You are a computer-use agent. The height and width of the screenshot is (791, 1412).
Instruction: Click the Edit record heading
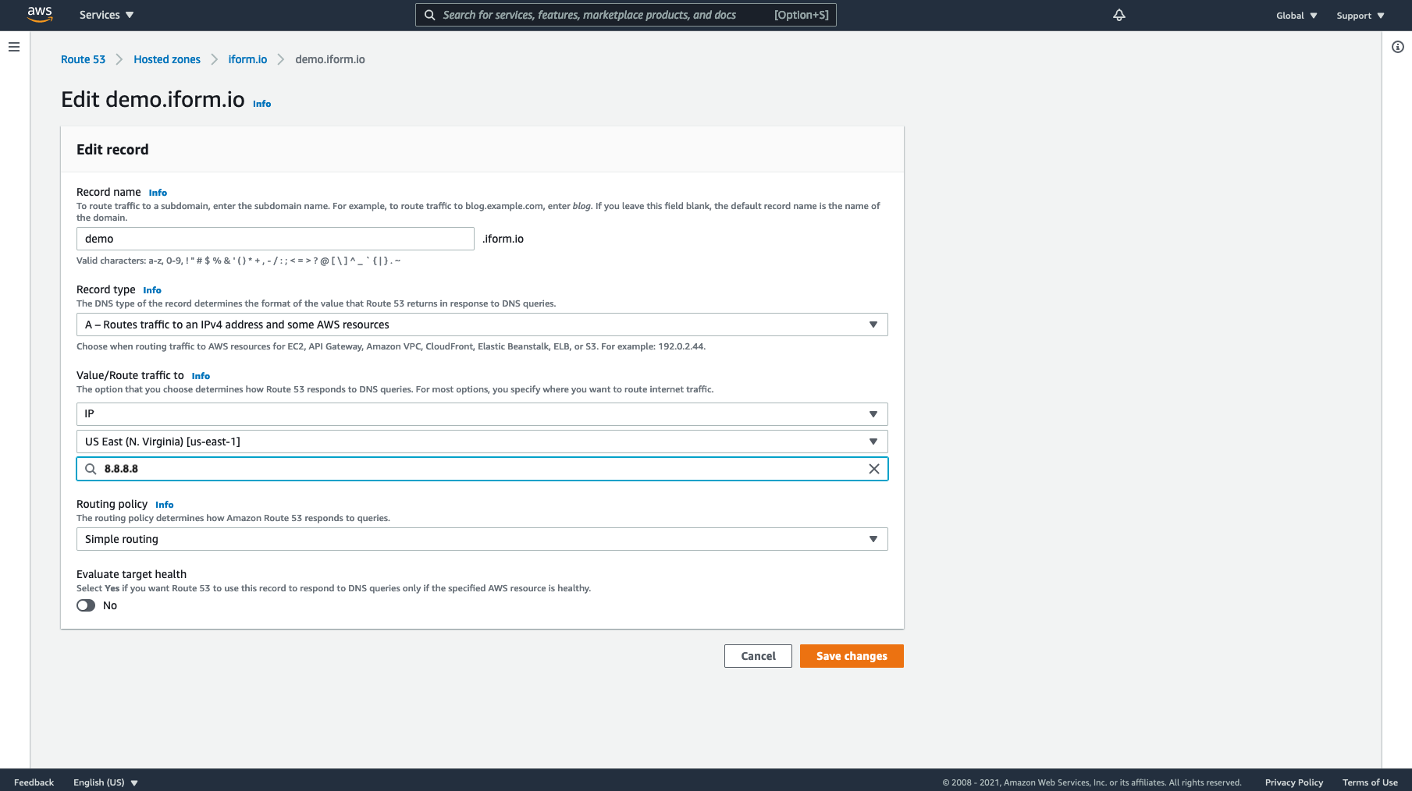click(x=112, y=150)
